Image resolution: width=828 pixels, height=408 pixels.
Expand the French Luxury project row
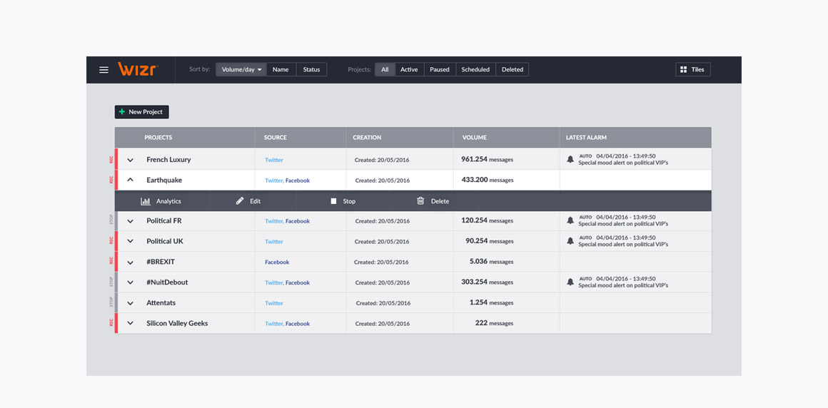click(x=131, y=160)
